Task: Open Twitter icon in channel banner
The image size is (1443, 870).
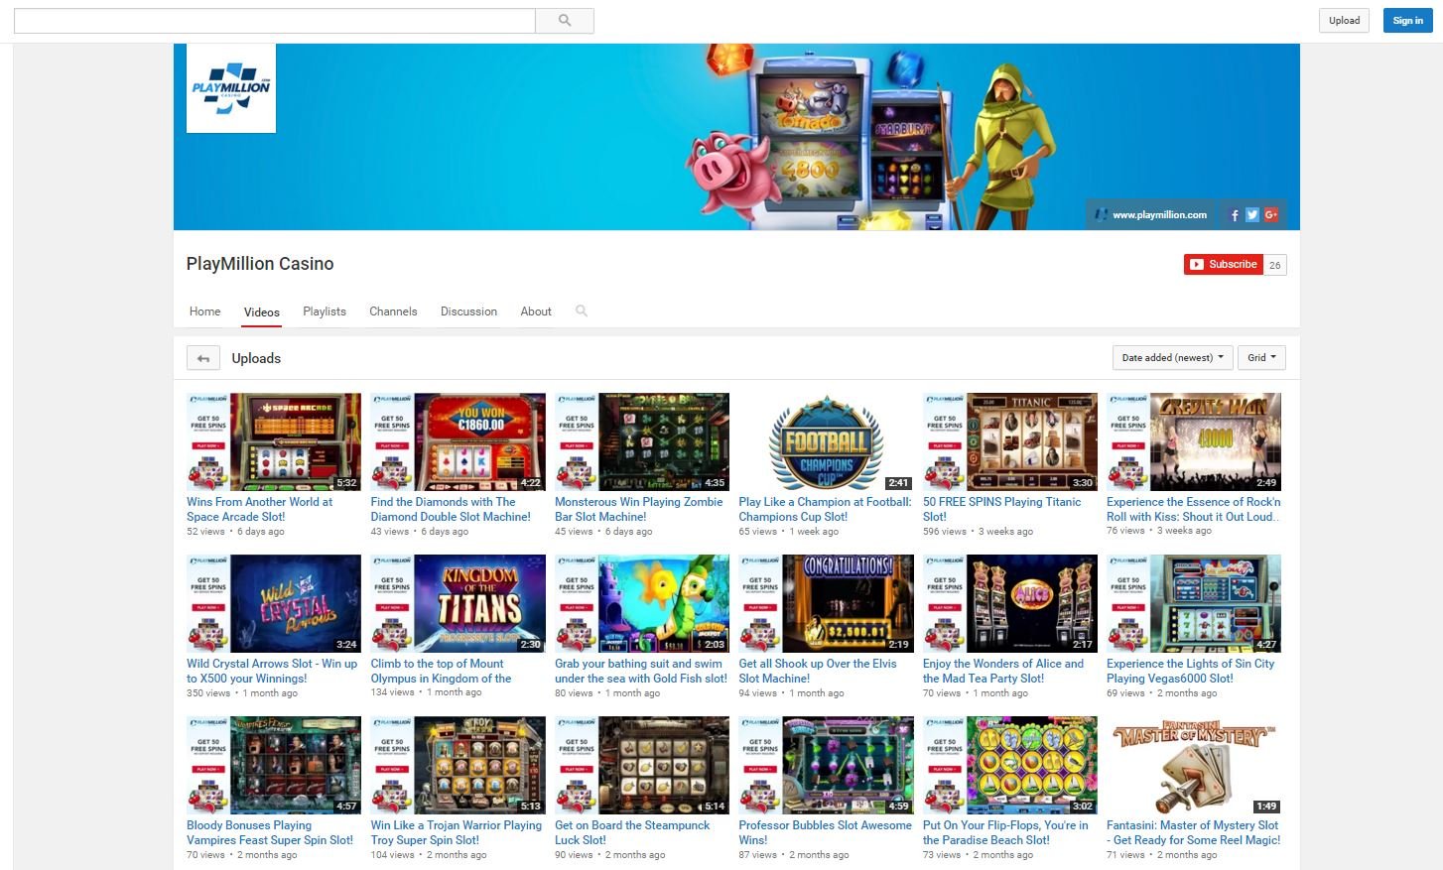Action: point(1252,215)
